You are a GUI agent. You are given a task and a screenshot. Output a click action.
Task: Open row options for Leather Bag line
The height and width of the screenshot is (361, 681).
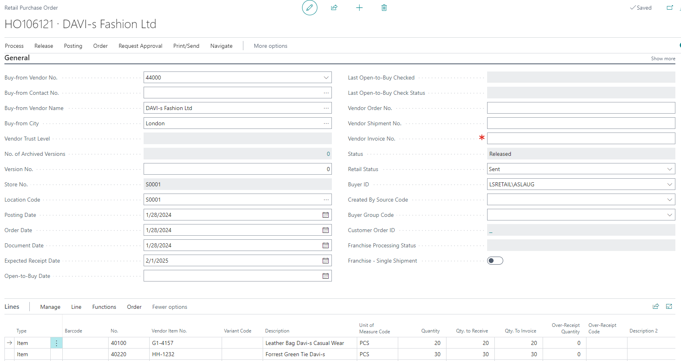56,343
